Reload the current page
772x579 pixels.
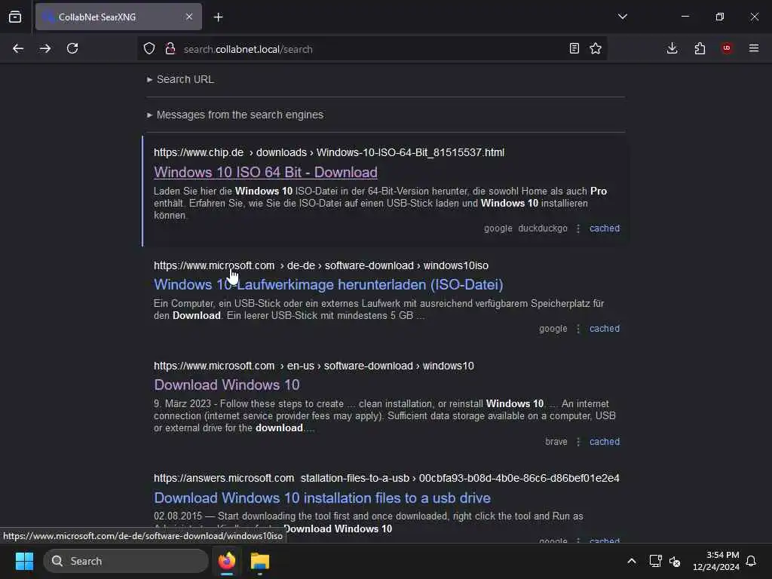point(72,49)
